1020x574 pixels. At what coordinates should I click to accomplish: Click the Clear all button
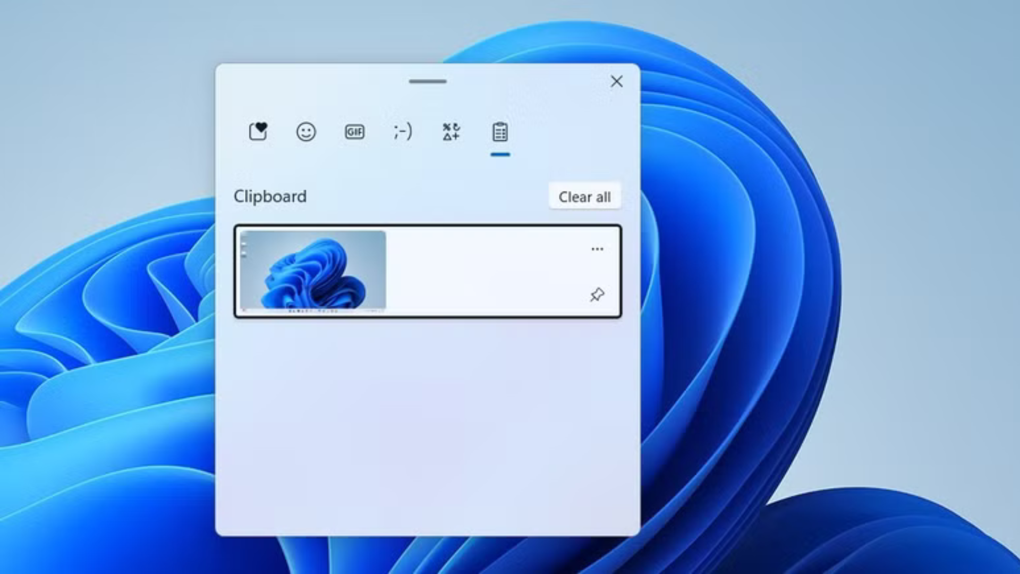[x=584, y=197]
